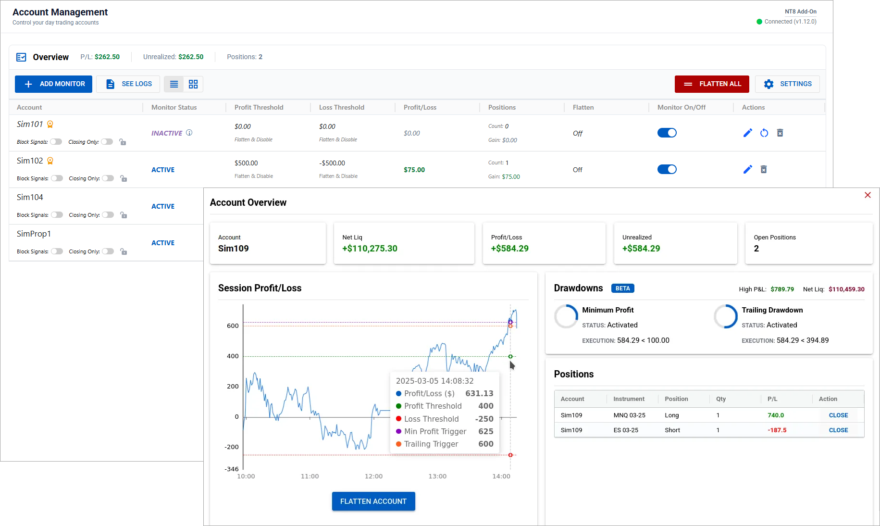Open SEE LOGS panel
880x526 pixels.
[x=127, y=84]
